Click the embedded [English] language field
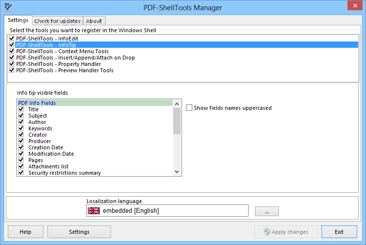 (167, 210)
